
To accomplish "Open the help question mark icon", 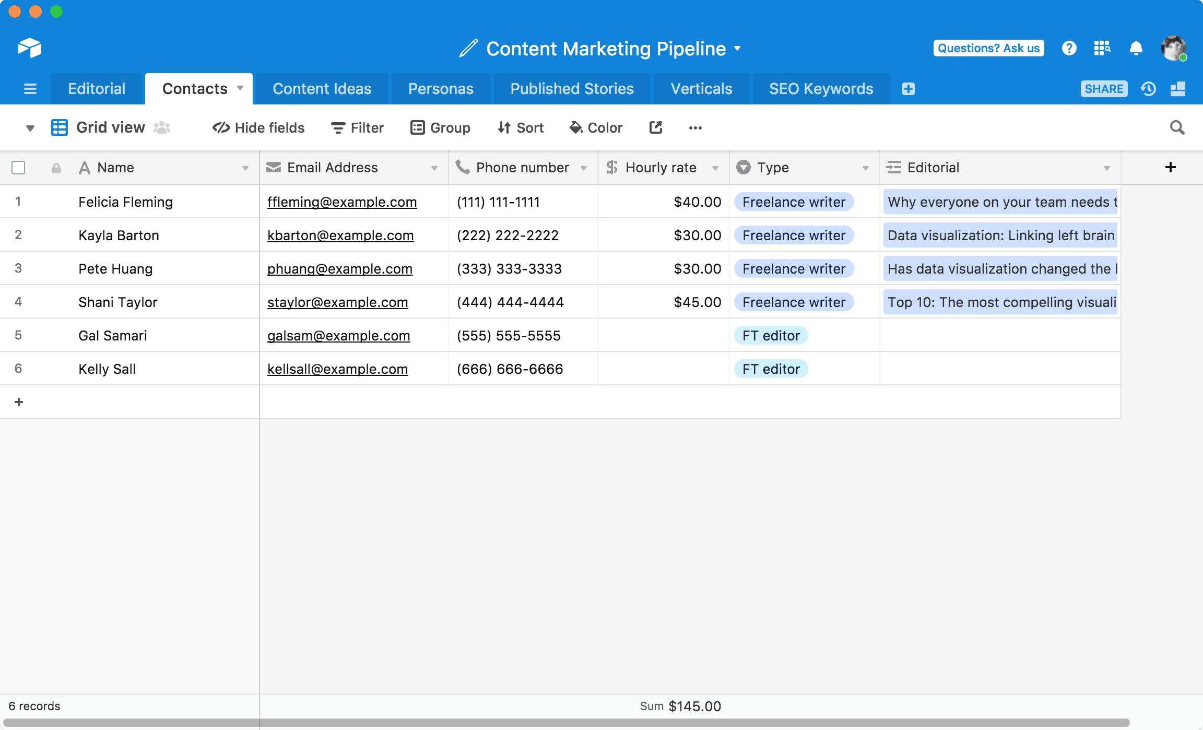I will (1069, 49).
